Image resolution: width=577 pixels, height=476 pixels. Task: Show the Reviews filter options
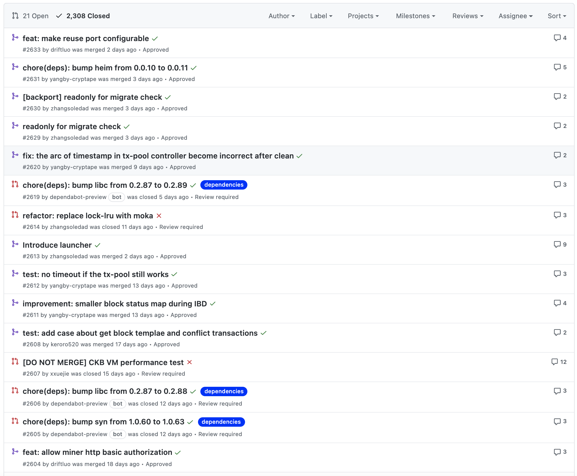point(468,16)
